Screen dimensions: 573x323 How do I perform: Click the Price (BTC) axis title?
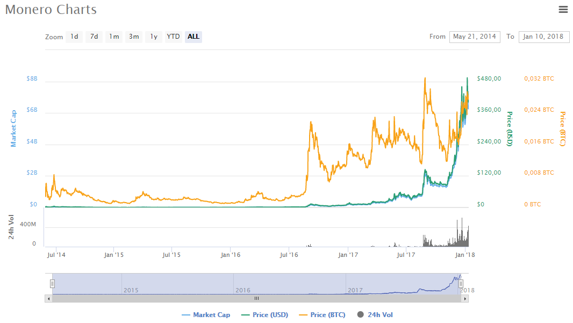pos(563,128)
